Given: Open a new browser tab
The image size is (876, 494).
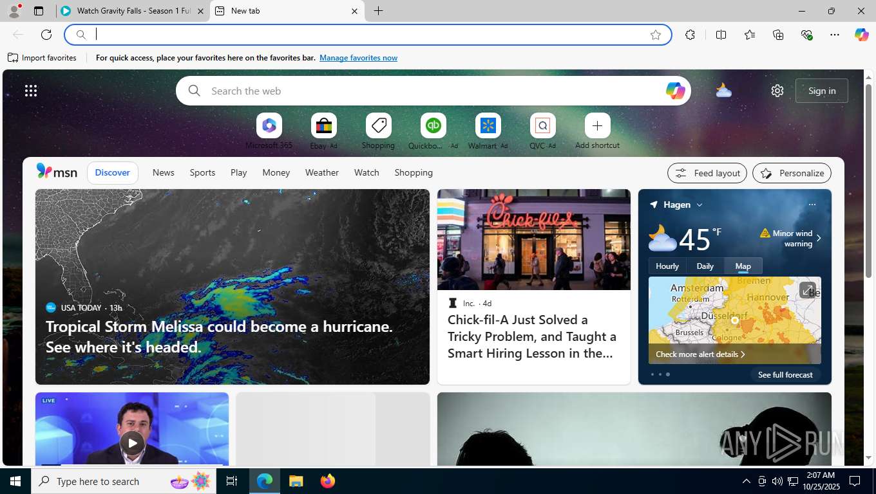Looking at the screenshot, I should (x=378, y=11).
